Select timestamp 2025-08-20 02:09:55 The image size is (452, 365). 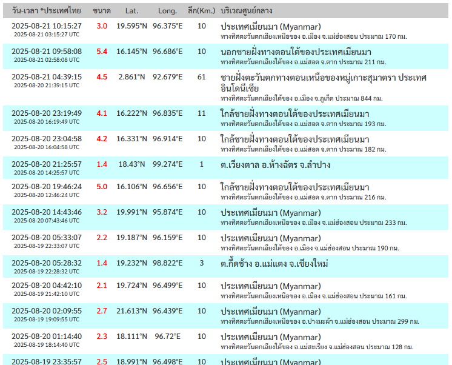[47, 310]
